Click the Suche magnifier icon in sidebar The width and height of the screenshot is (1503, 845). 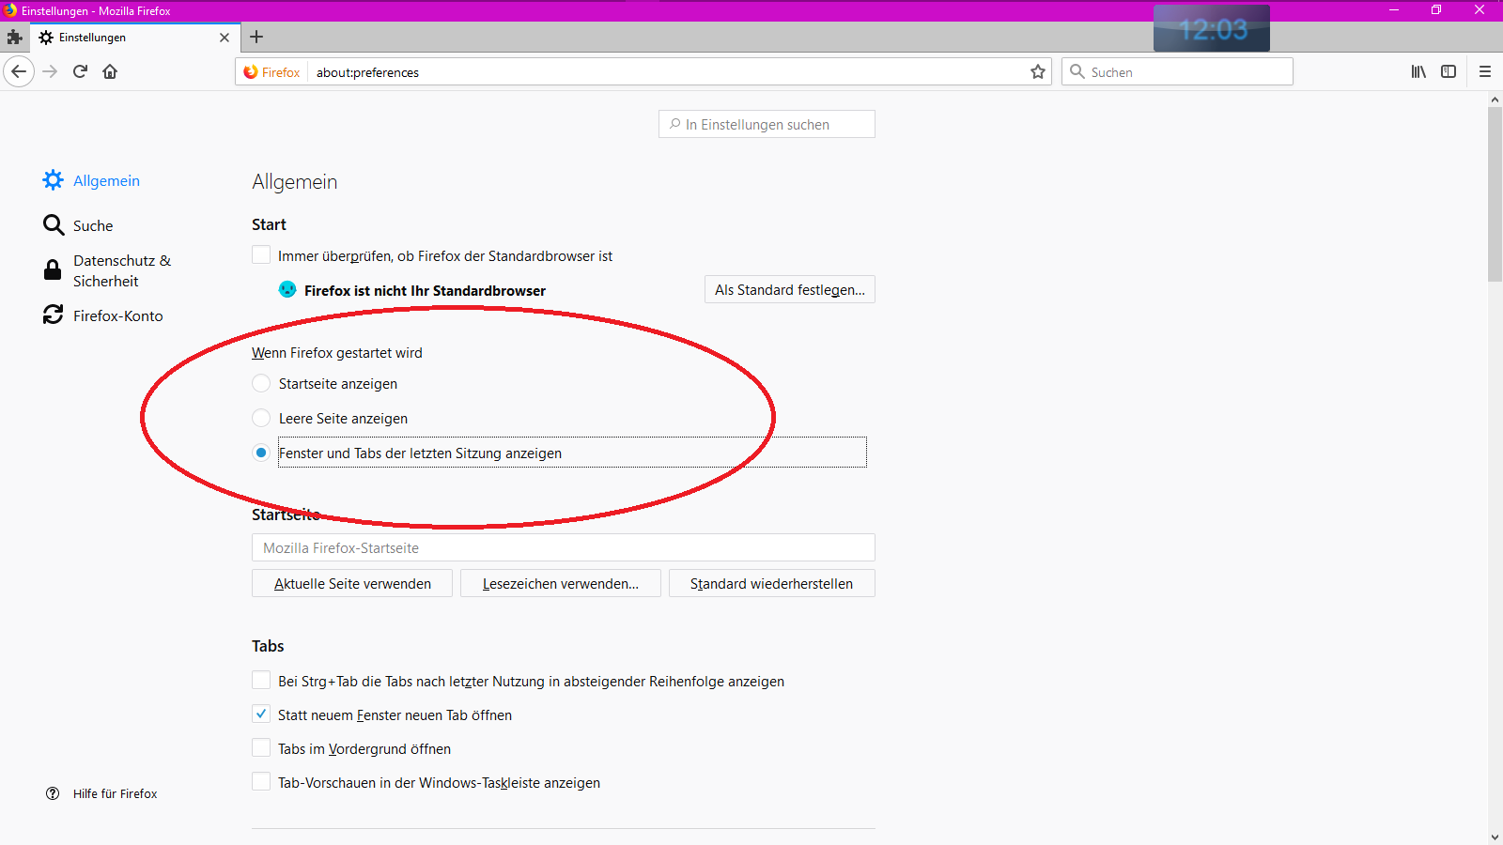54,225
